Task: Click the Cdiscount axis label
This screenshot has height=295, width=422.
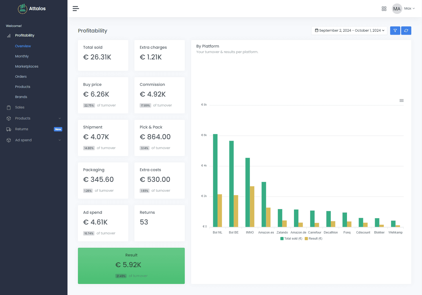Action: coord(363,232)
